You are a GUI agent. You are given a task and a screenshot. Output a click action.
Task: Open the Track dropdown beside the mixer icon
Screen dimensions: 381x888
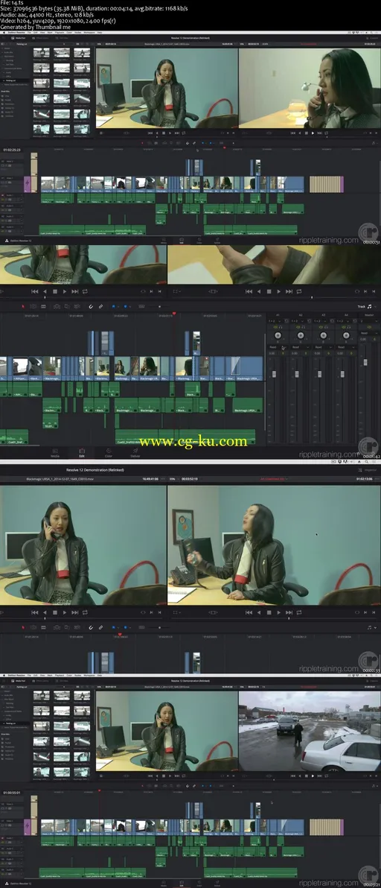[x=362, y=306]
